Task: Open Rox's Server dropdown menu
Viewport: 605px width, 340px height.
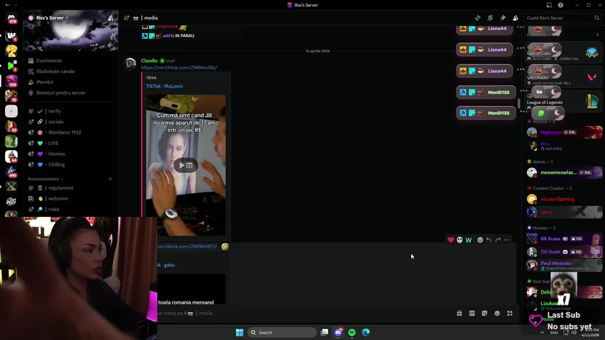Action: tap(52, 18)
